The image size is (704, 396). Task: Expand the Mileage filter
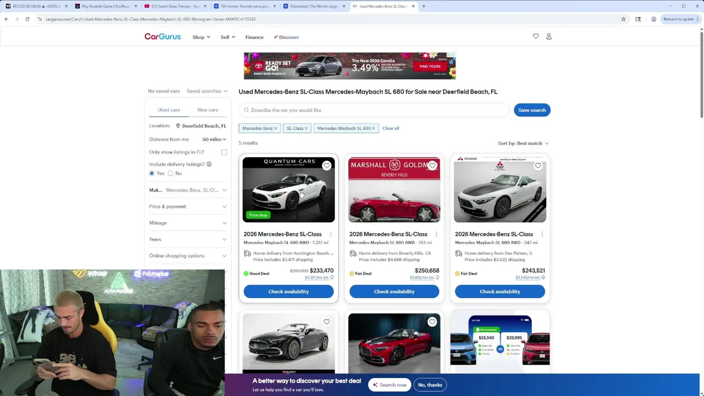click(188, 223)
